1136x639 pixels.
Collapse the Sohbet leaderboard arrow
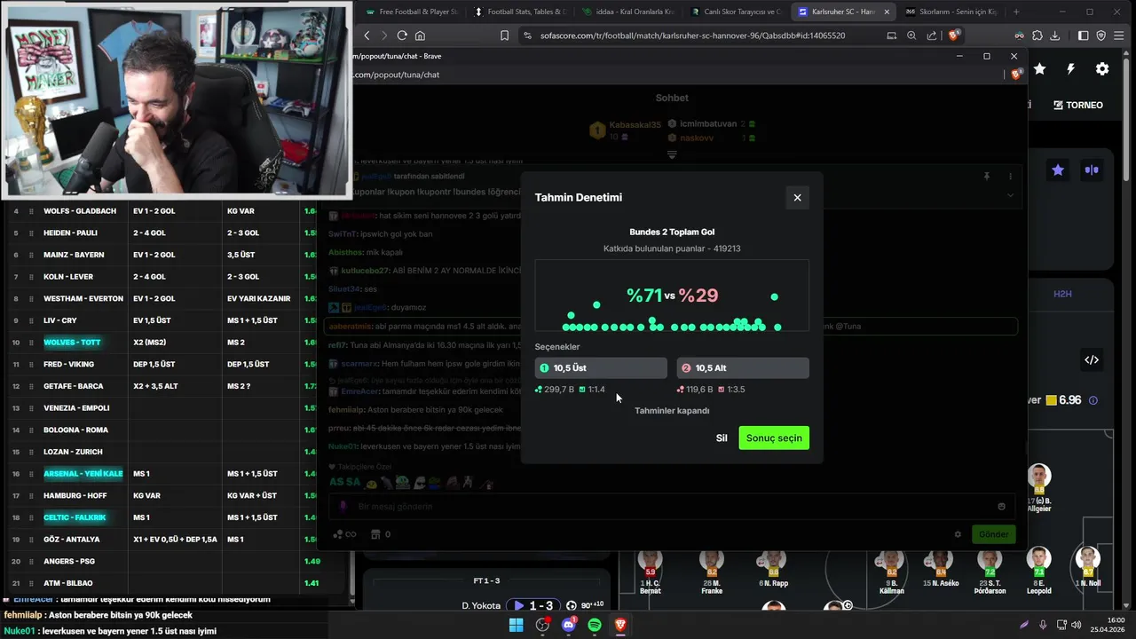click(672, 155)
